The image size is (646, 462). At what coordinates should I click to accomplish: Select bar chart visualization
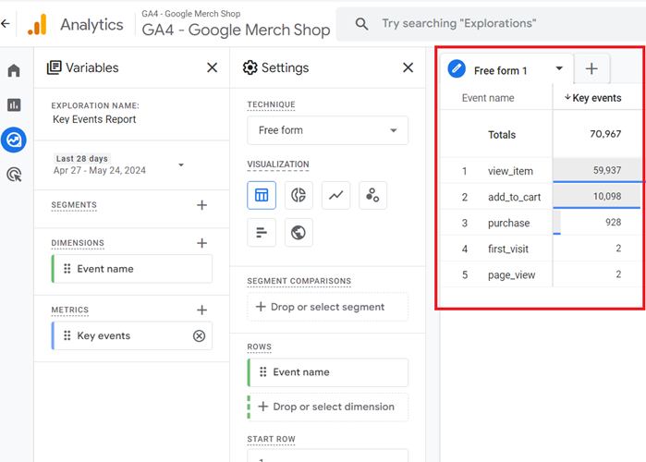tap(262, 232)
